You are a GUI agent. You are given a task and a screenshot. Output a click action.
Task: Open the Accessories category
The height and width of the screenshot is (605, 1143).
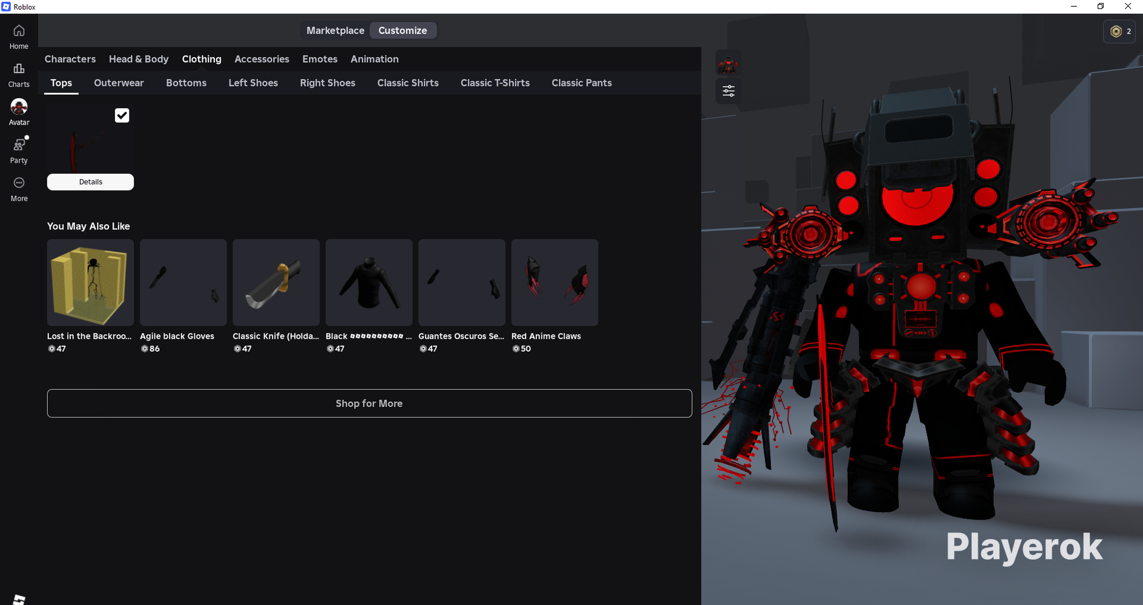click(x=262, y=59)
